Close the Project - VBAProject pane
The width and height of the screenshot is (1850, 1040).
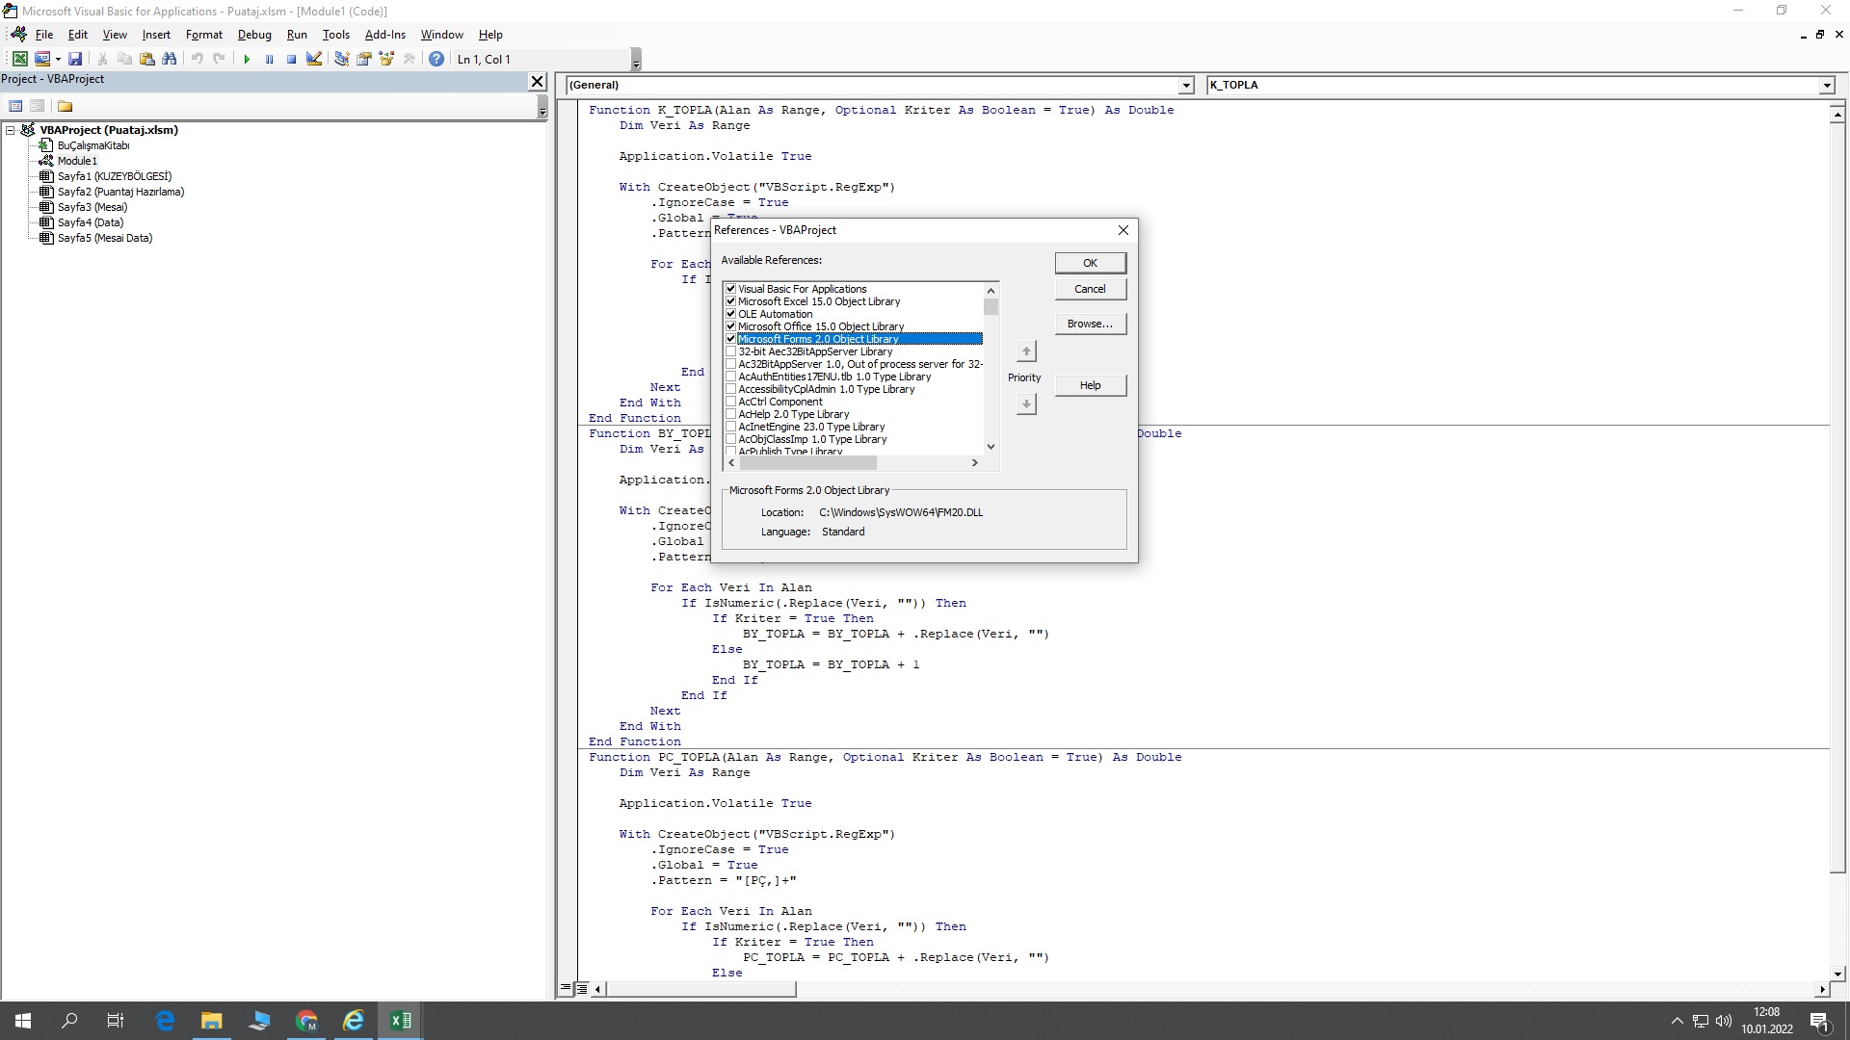[x=538, y=82]
